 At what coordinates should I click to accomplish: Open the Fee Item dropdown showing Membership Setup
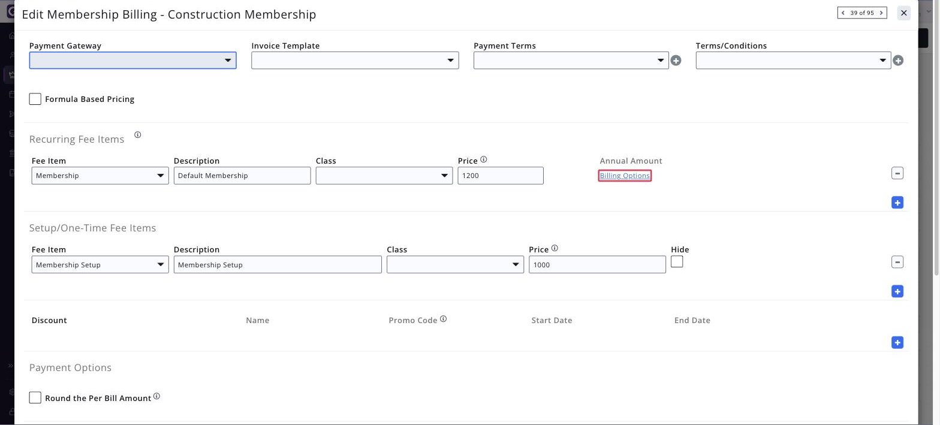point(100,264)
